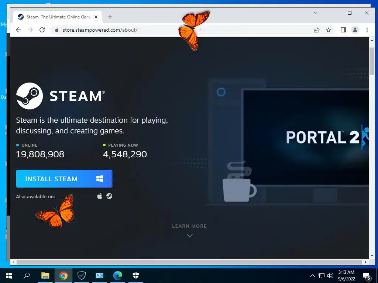Open a new tab with plus

pos(110,17)
